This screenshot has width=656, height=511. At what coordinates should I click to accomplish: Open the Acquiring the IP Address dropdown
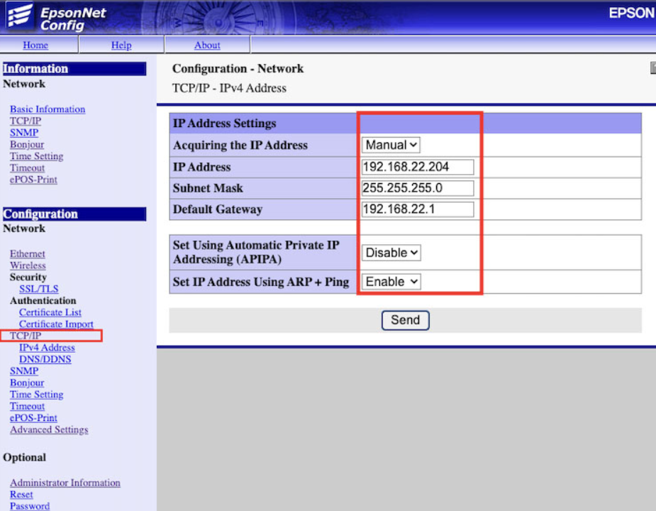click(x=391, y=145)
